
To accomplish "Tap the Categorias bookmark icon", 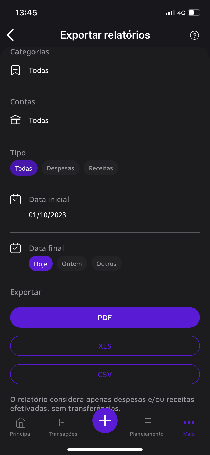I will [15, 70].
